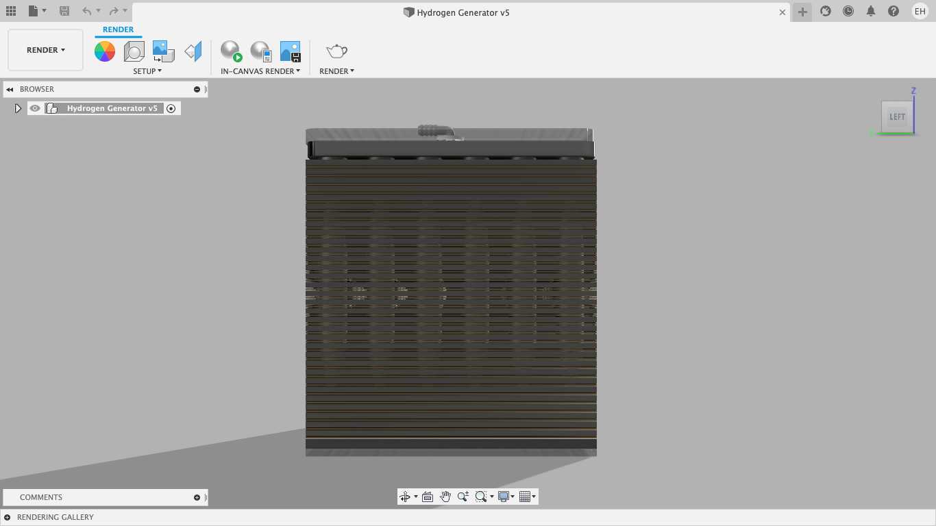Viewport: 936px width, 526px height.
Task: Click the Look At tool
Action: tap(428, 497)
